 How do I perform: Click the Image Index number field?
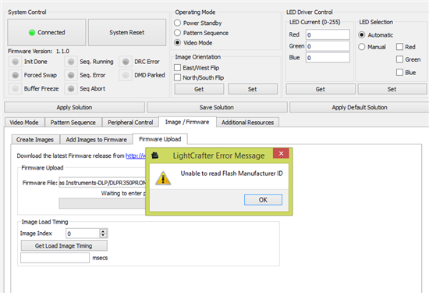(x=83, y=234)
